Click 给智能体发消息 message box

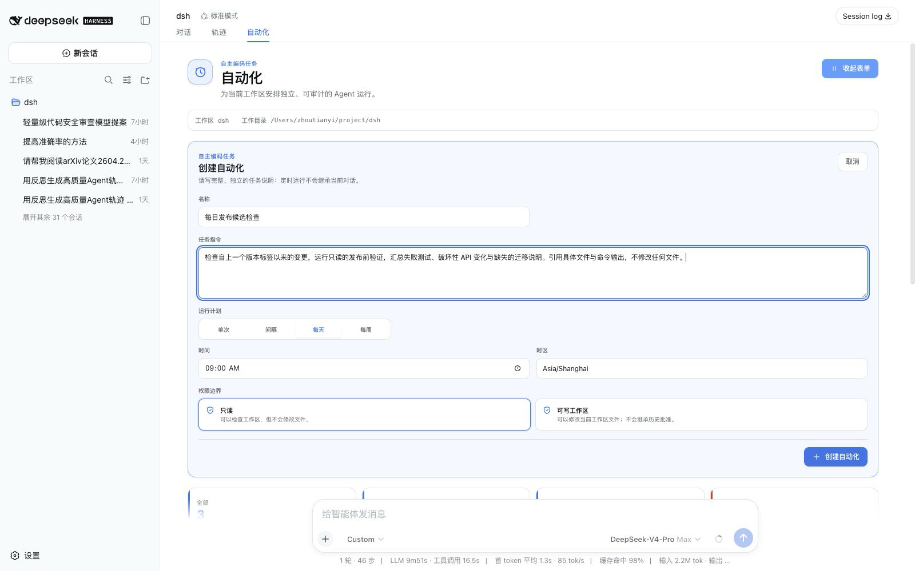[535, 514]
